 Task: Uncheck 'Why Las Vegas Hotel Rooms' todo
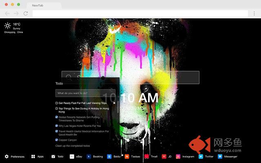(57, 126)
